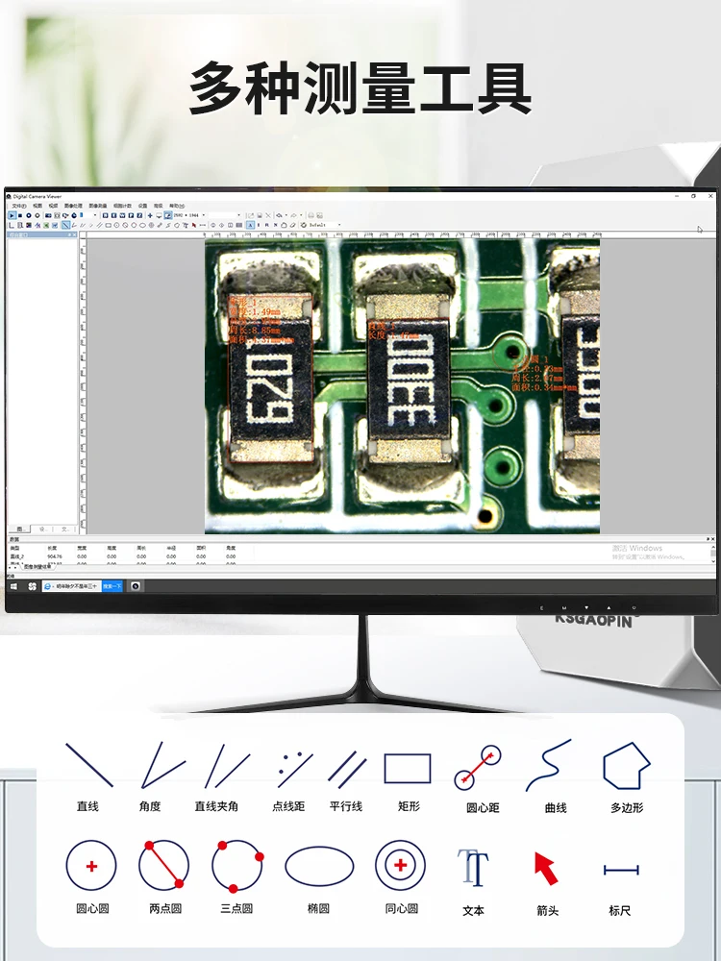Click the highlighted line tool in the toolbar
Viewport: 721px width, 961px height.
click(65, 225)
